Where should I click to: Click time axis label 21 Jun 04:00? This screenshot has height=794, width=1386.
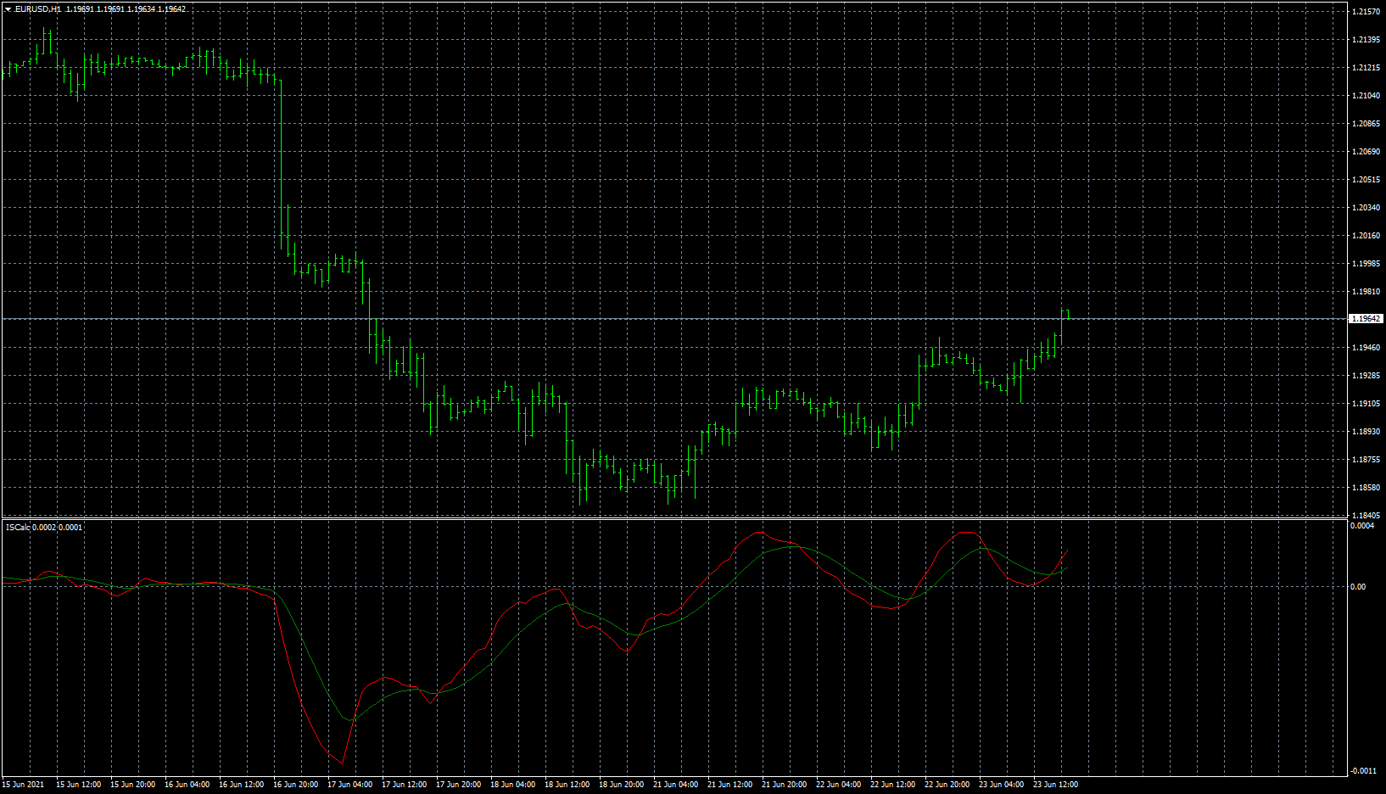675,785
